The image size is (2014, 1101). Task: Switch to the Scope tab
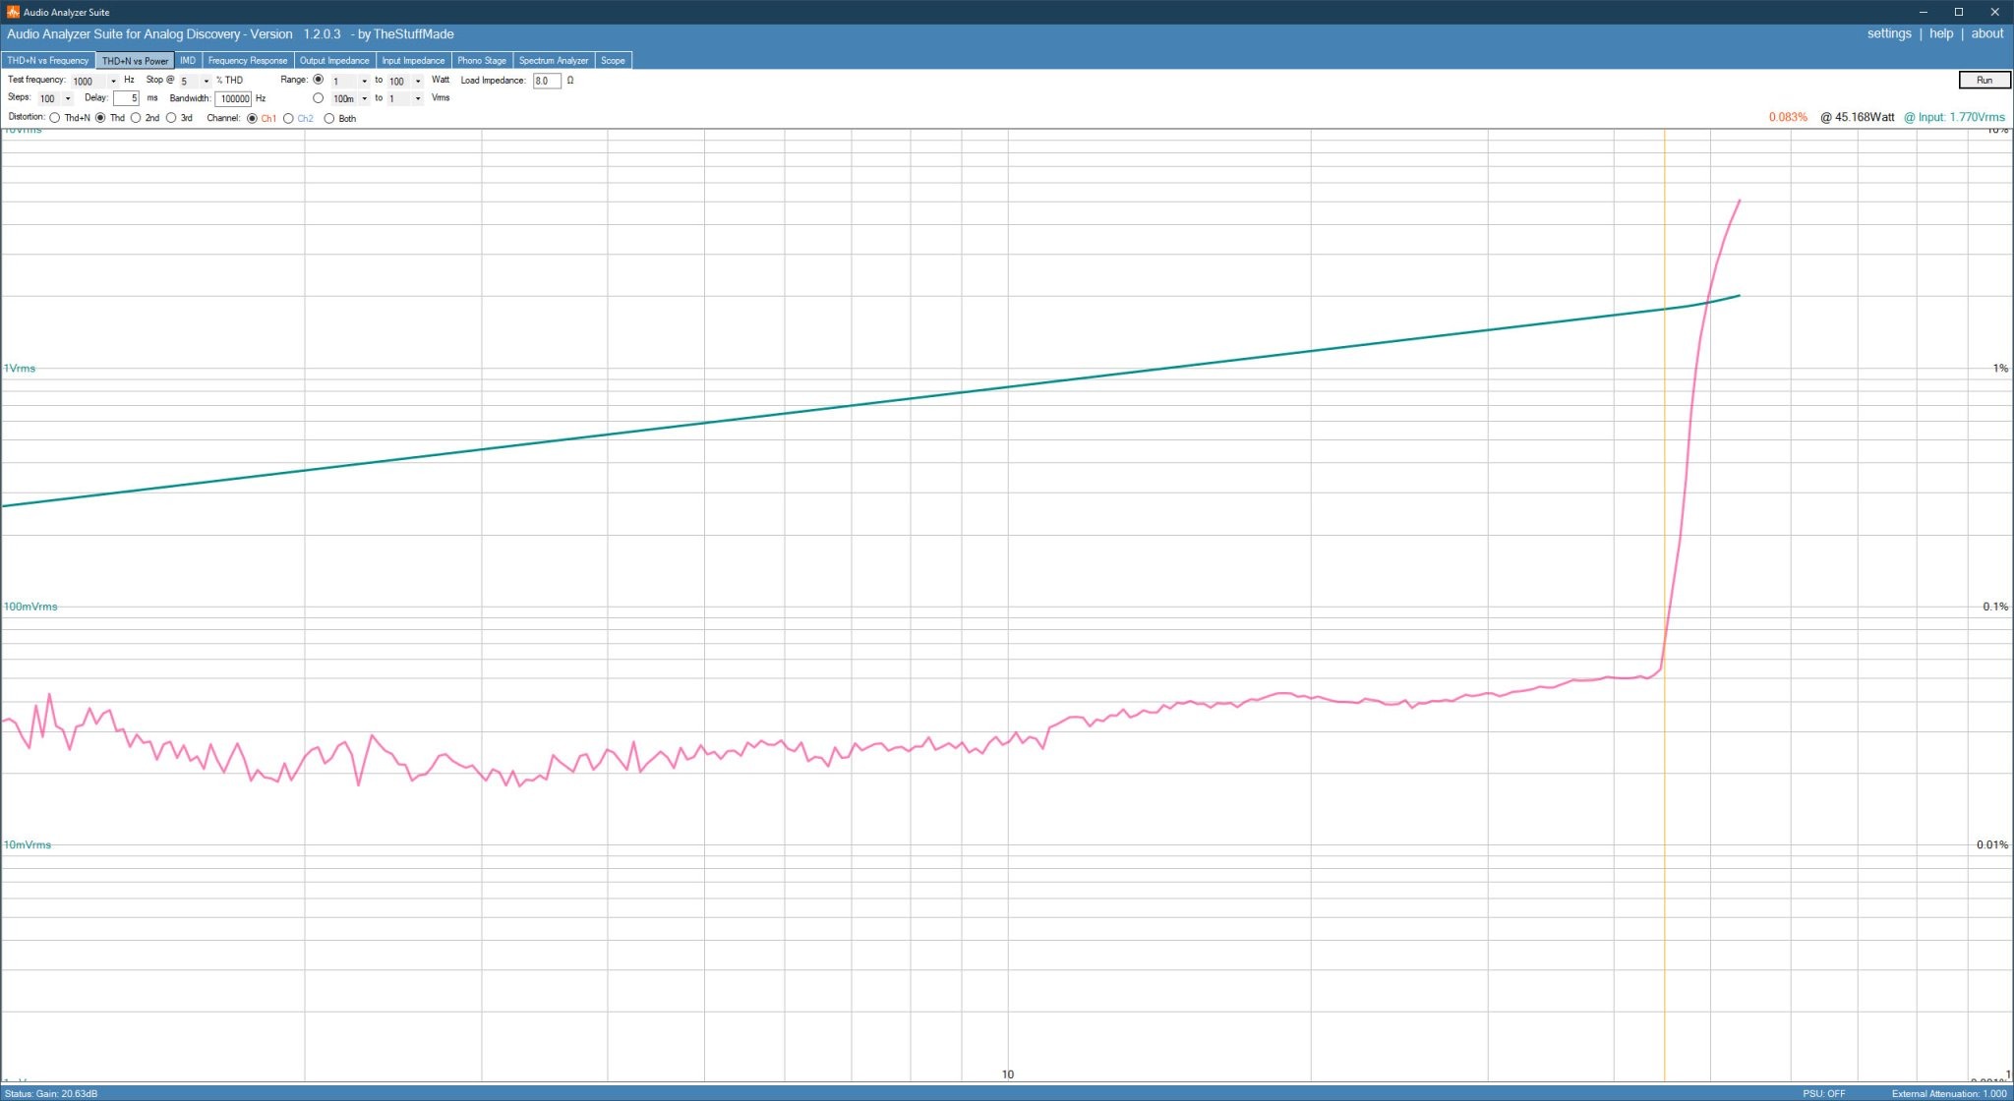[x=613, y=61]
